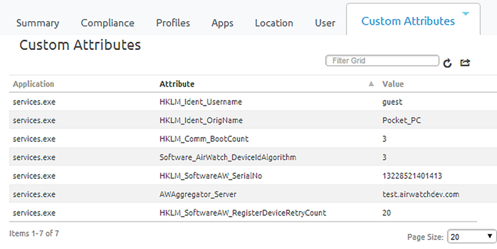Screen dimensions: 497x249
Task: Click the value 13228521401413
Action: 412,176
